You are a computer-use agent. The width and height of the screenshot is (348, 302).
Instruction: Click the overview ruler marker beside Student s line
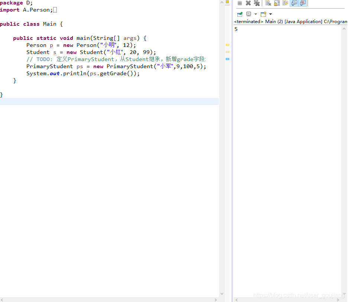[228, 52]
